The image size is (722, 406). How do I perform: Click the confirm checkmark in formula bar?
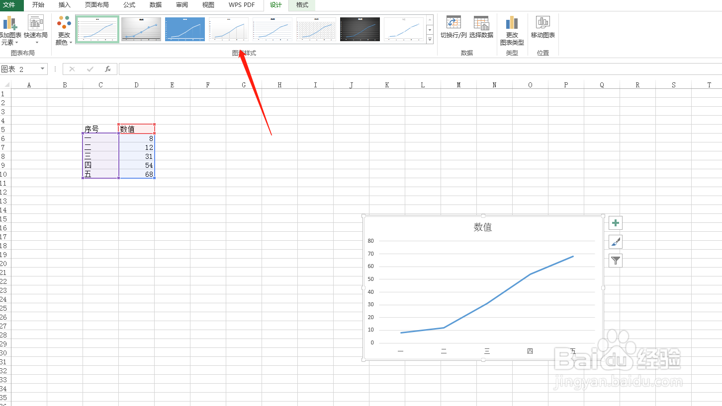point(90,69)
